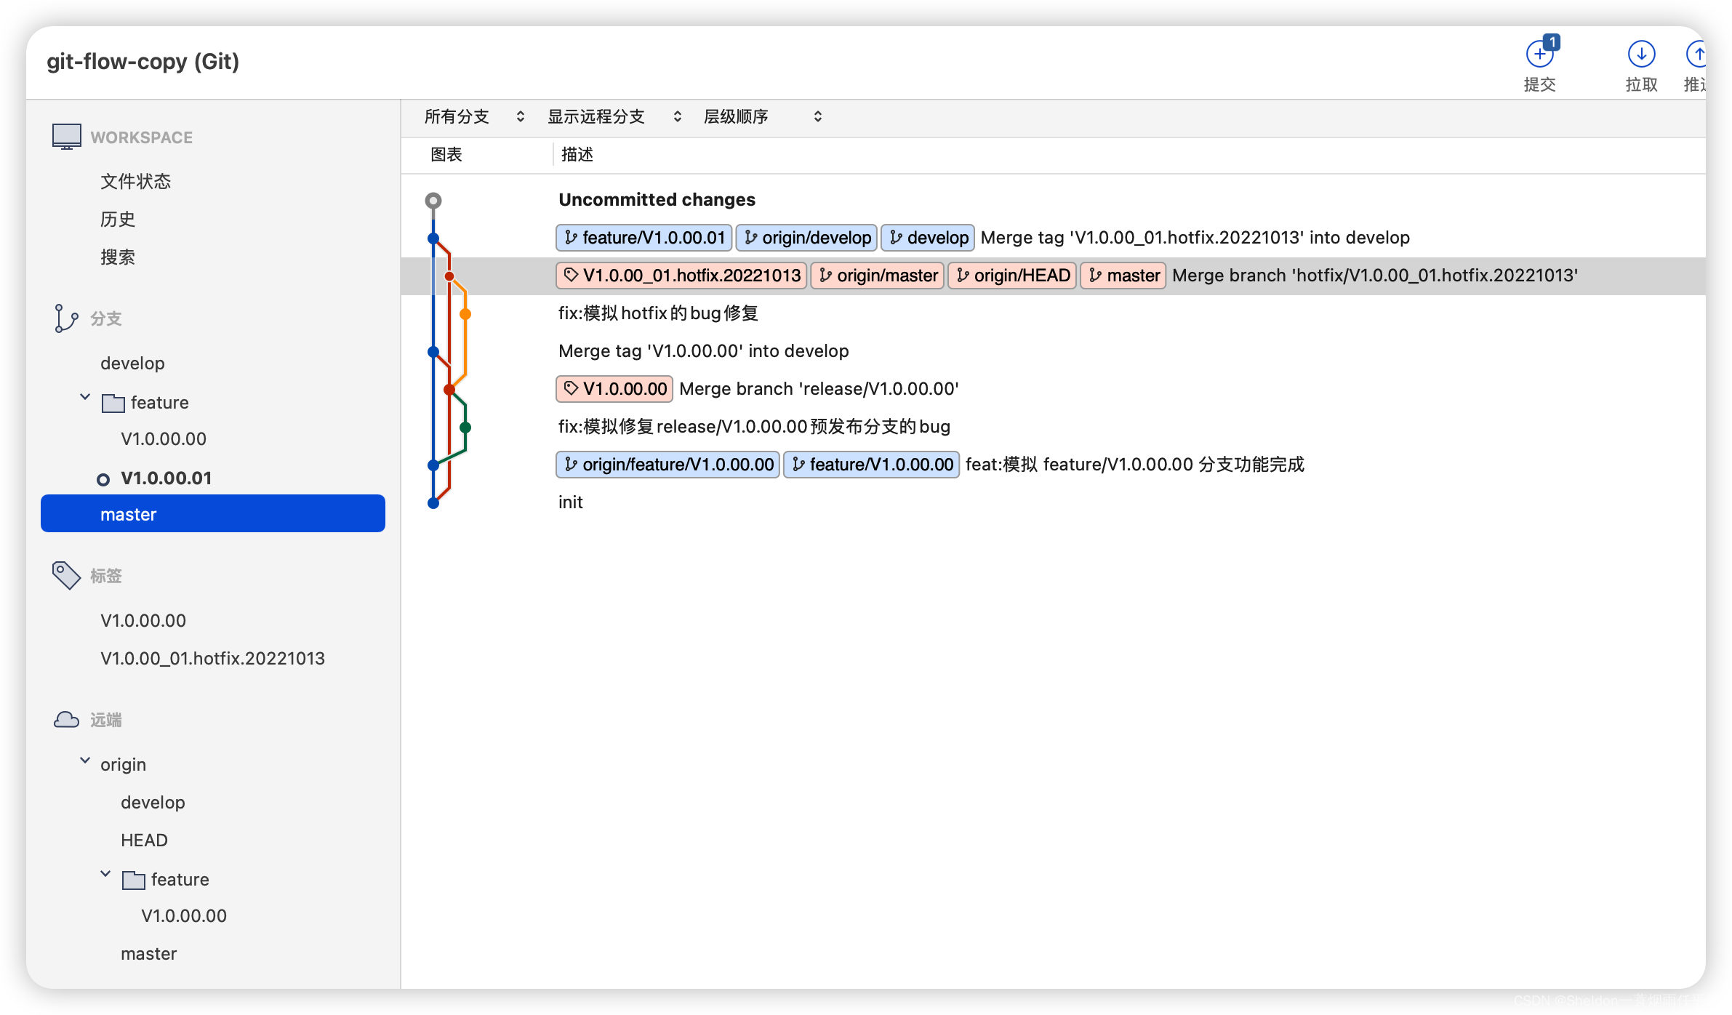The image size is (1732, 1015).
Task: Click the WORKSPACE monitor icon
Action: [66, 137]
